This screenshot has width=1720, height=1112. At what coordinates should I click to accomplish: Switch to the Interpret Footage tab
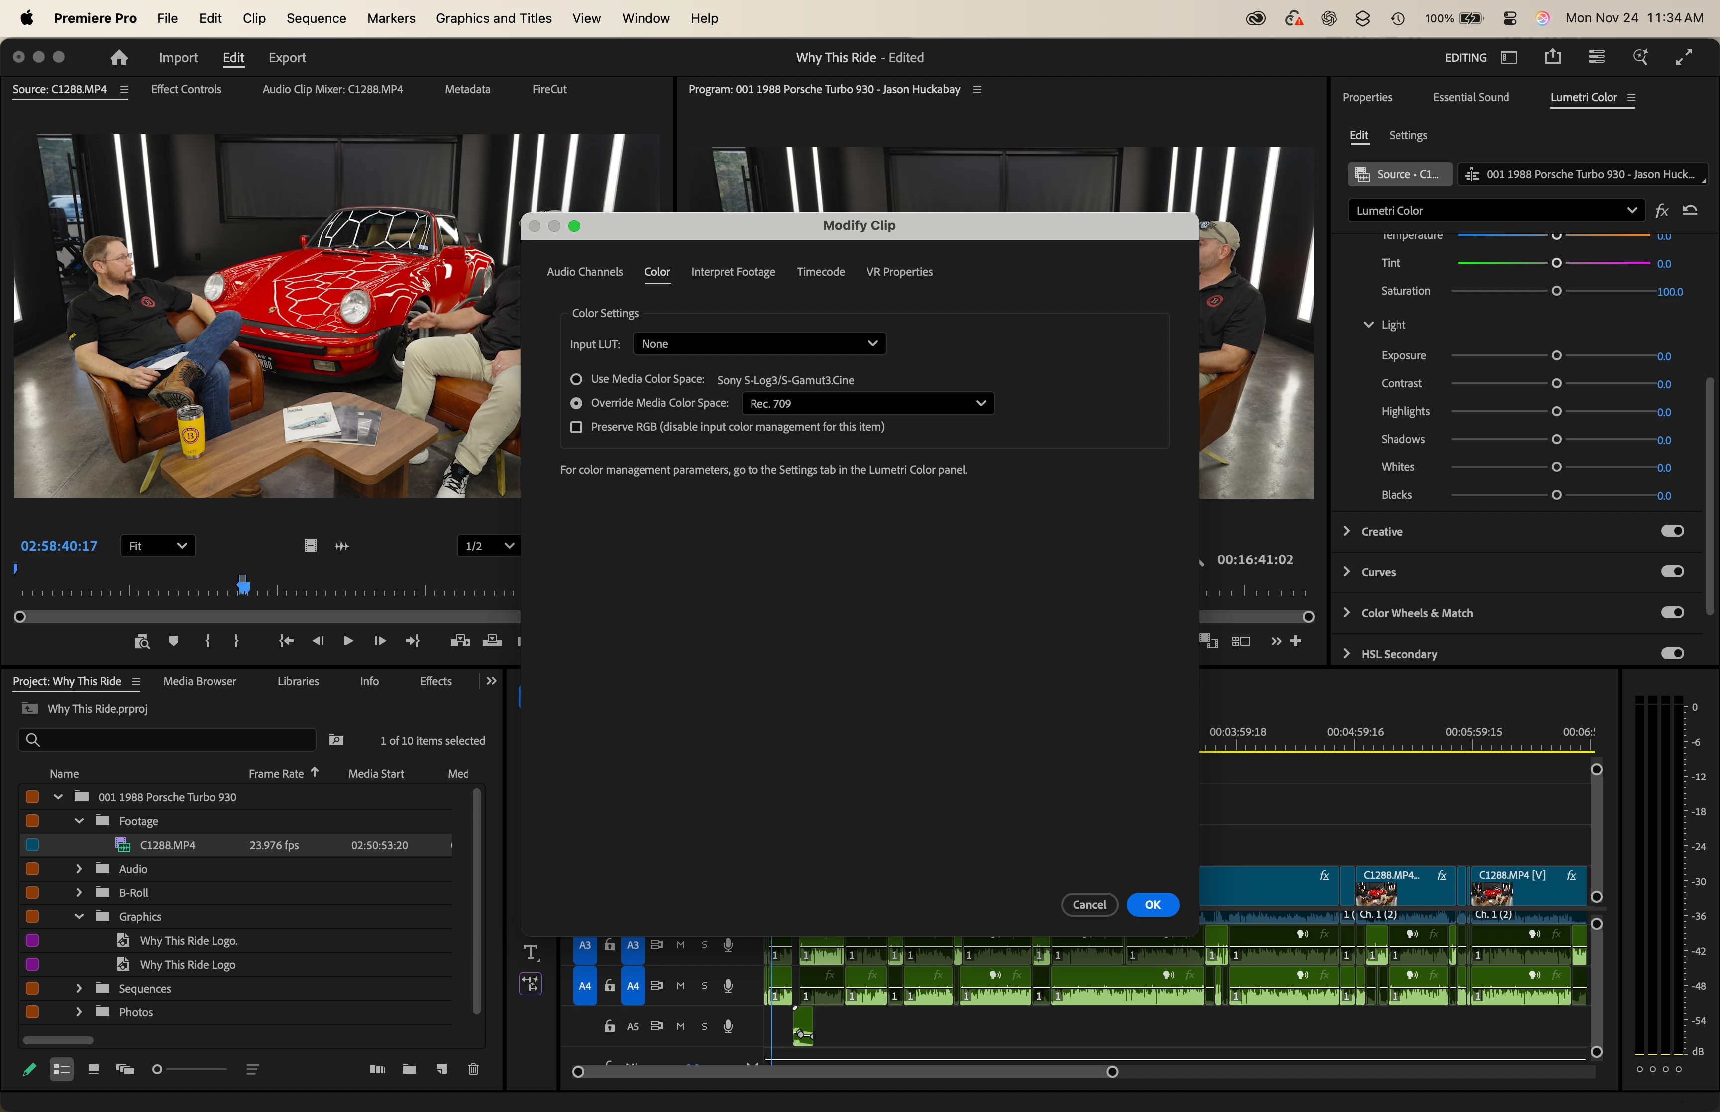coord(733,271)
